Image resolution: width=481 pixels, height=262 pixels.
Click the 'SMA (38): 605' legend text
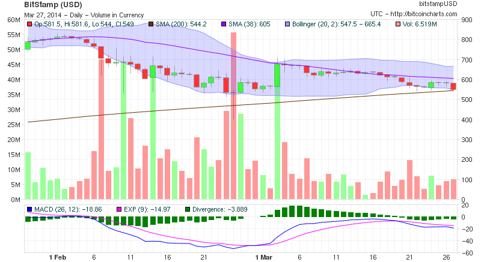(250, 24)
